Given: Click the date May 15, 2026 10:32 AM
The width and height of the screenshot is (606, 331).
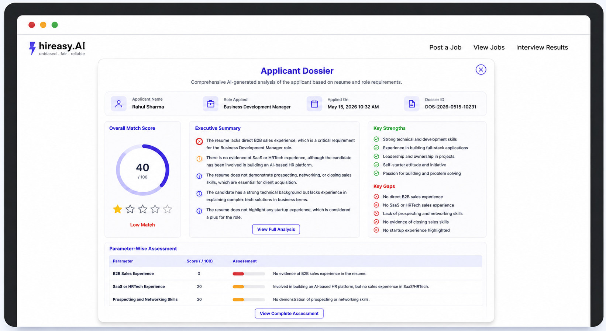Looking at the screenshot, I should pos(353,107).
